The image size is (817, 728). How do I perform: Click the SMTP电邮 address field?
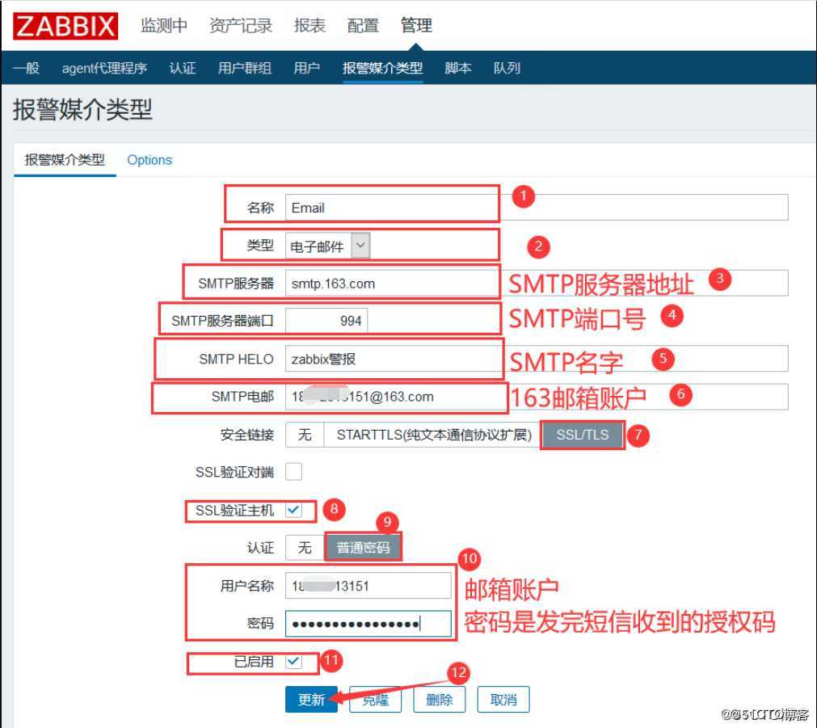click(x=537, y=397)
